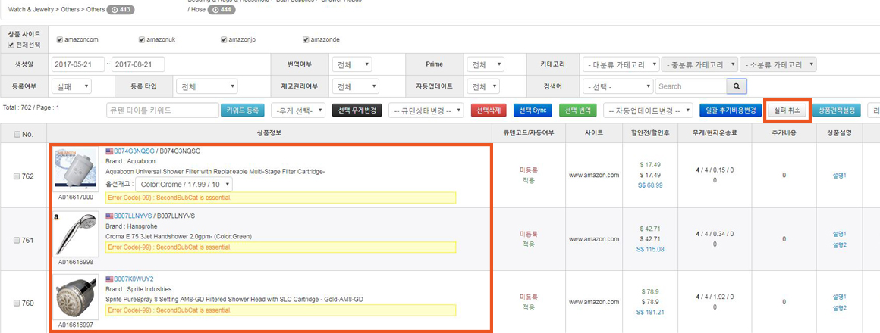The width and height of the screenshot is (880, 333).
Task: Open 설명1 link in row 762
Action: coord(839,176)
